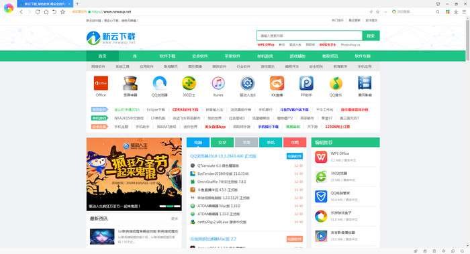This screenshot has width=470, height=254.
Task: Open the QTranslate 6.3 download link
Action: point(218,166)
